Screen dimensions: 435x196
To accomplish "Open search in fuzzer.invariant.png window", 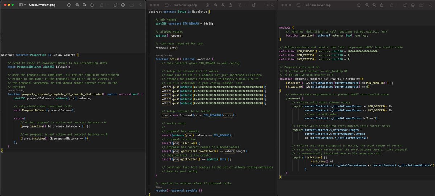I will (140, 5).
